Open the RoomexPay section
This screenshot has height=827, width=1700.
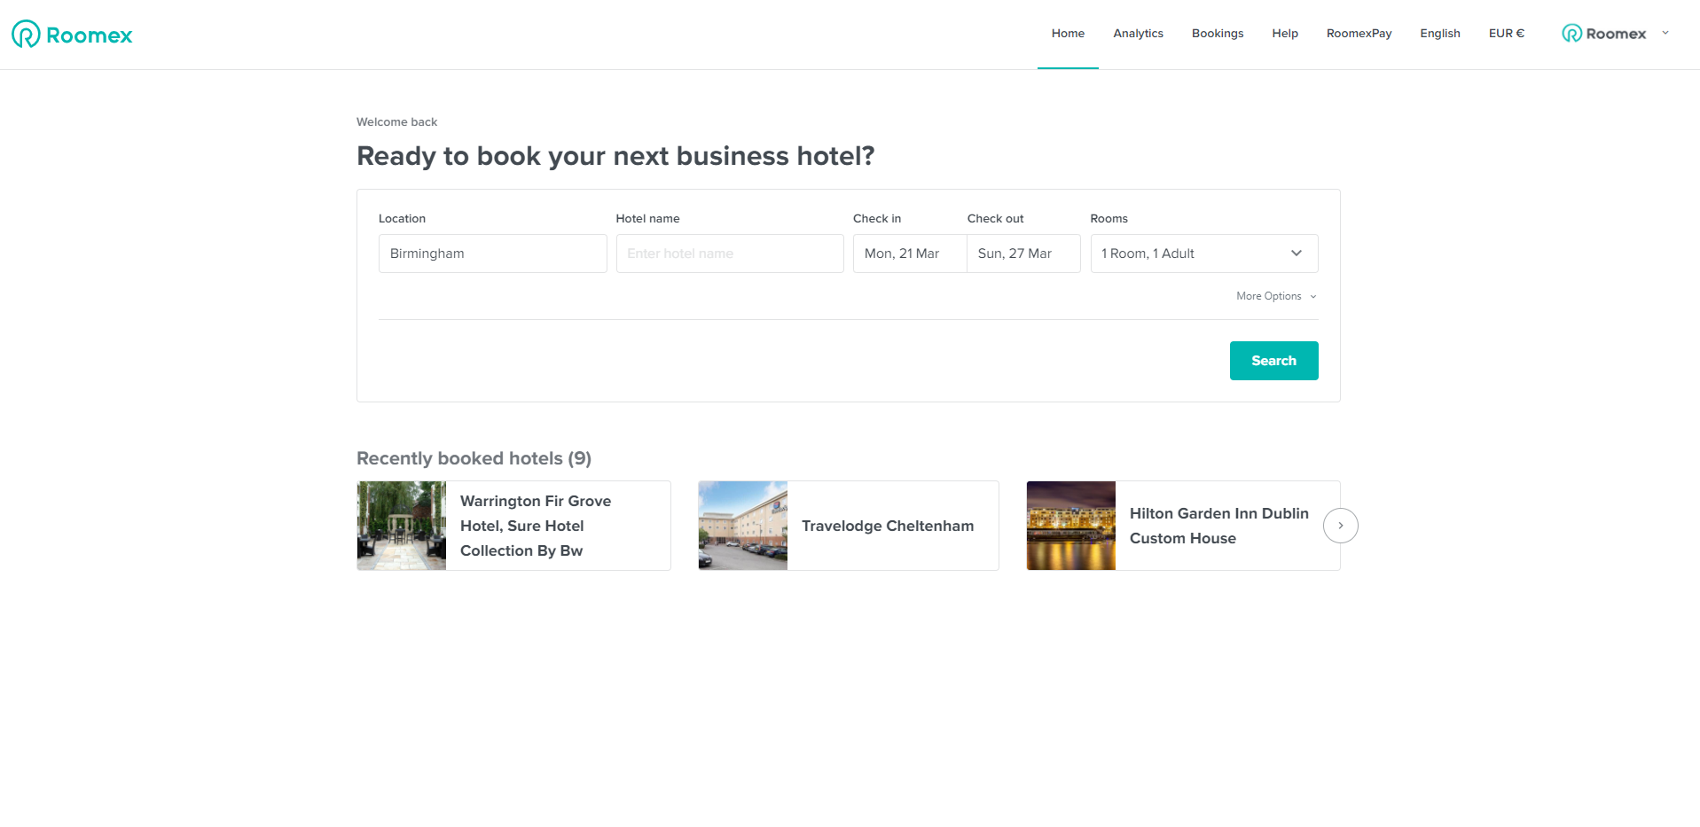tap(1358, 33)
